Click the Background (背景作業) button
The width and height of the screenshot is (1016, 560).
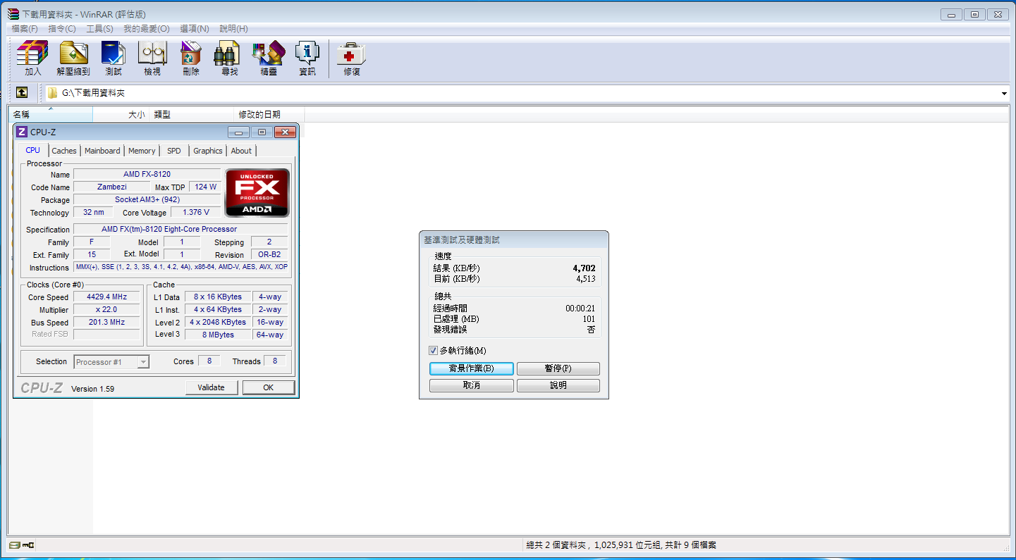click(471, 368)
